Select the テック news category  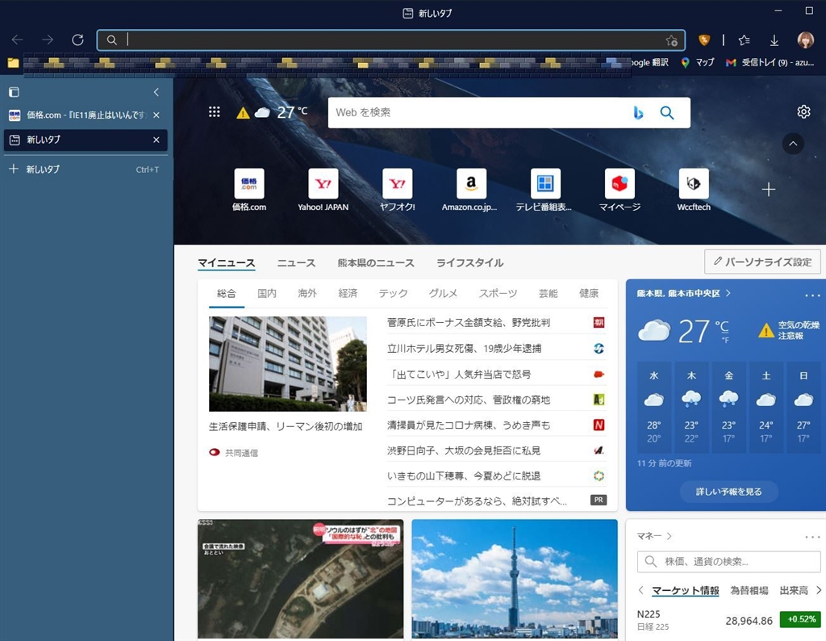click(393, 293)
